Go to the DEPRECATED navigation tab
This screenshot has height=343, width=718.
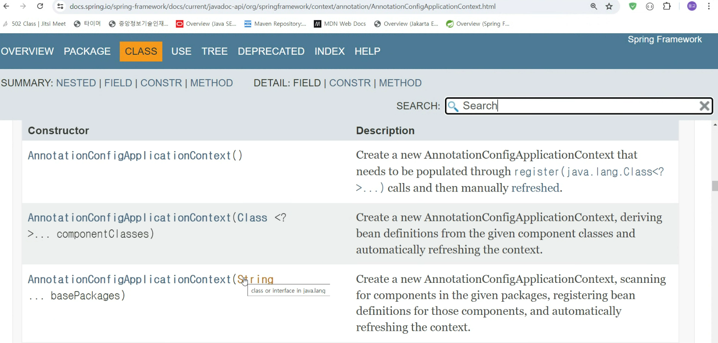coord(271,51)
